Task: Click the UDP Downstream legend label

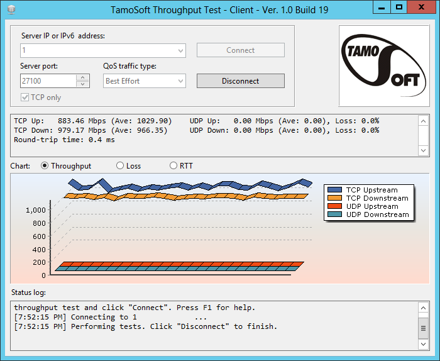Action: pos(377,214)
